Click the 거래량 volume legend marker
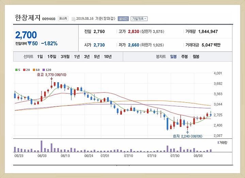 pos(218,143)
